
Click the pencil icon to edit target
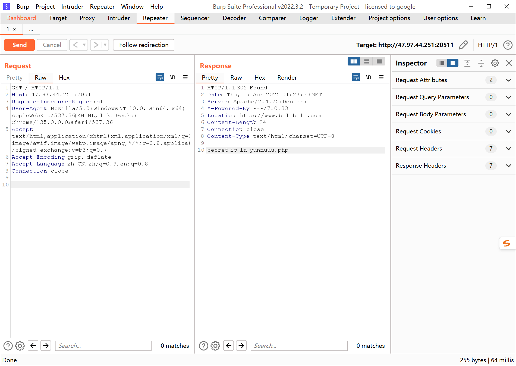463,45
